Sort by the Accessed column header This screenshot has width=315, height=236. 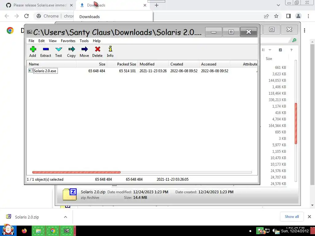click(214, 64)
